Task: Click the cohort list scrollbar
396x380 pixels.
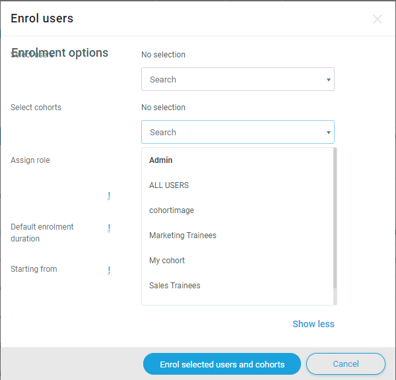Action: coord(335,218)
